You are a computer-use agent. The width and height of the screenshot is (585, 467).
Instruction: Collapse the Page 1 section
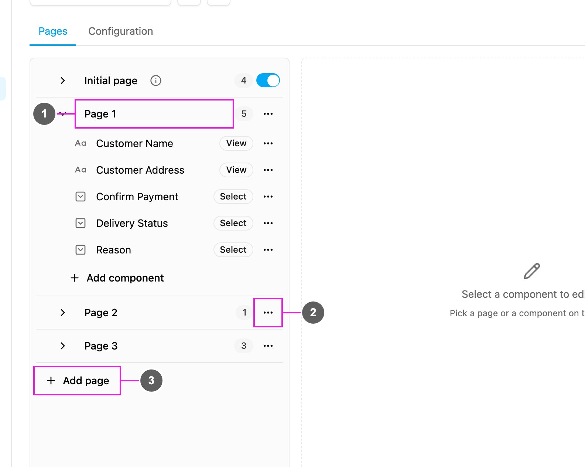coord(63,114)
